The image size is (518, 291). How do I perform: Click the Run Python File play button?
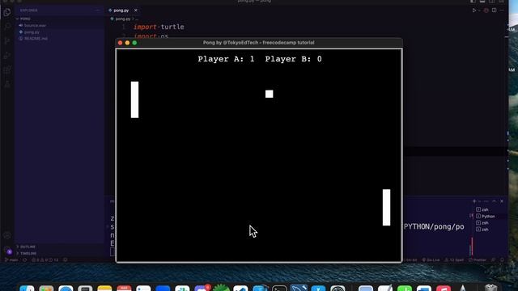click(474, 11)
